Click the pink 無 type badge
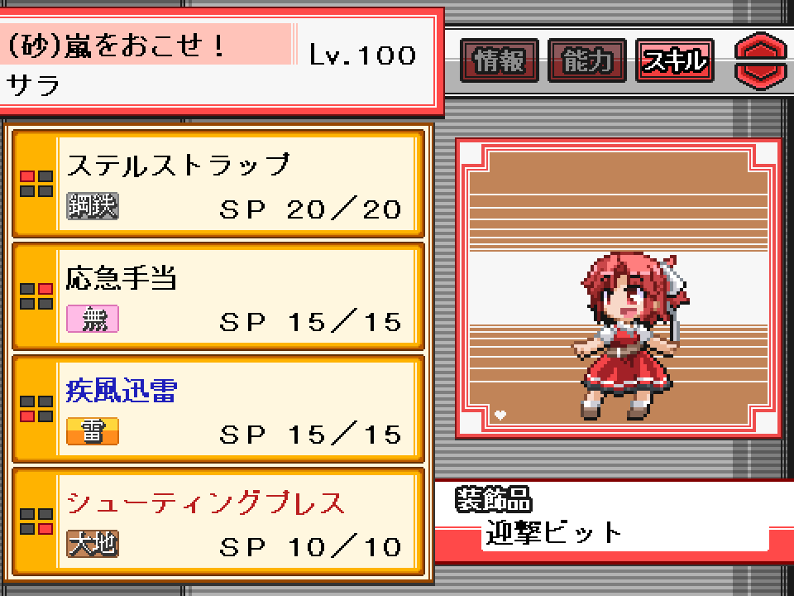The width and height of the screenshot is (794, 596). click(93, 318)
